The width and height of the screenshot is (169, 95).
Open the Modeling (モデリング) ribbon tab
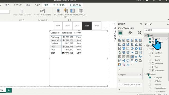[18, 5]
